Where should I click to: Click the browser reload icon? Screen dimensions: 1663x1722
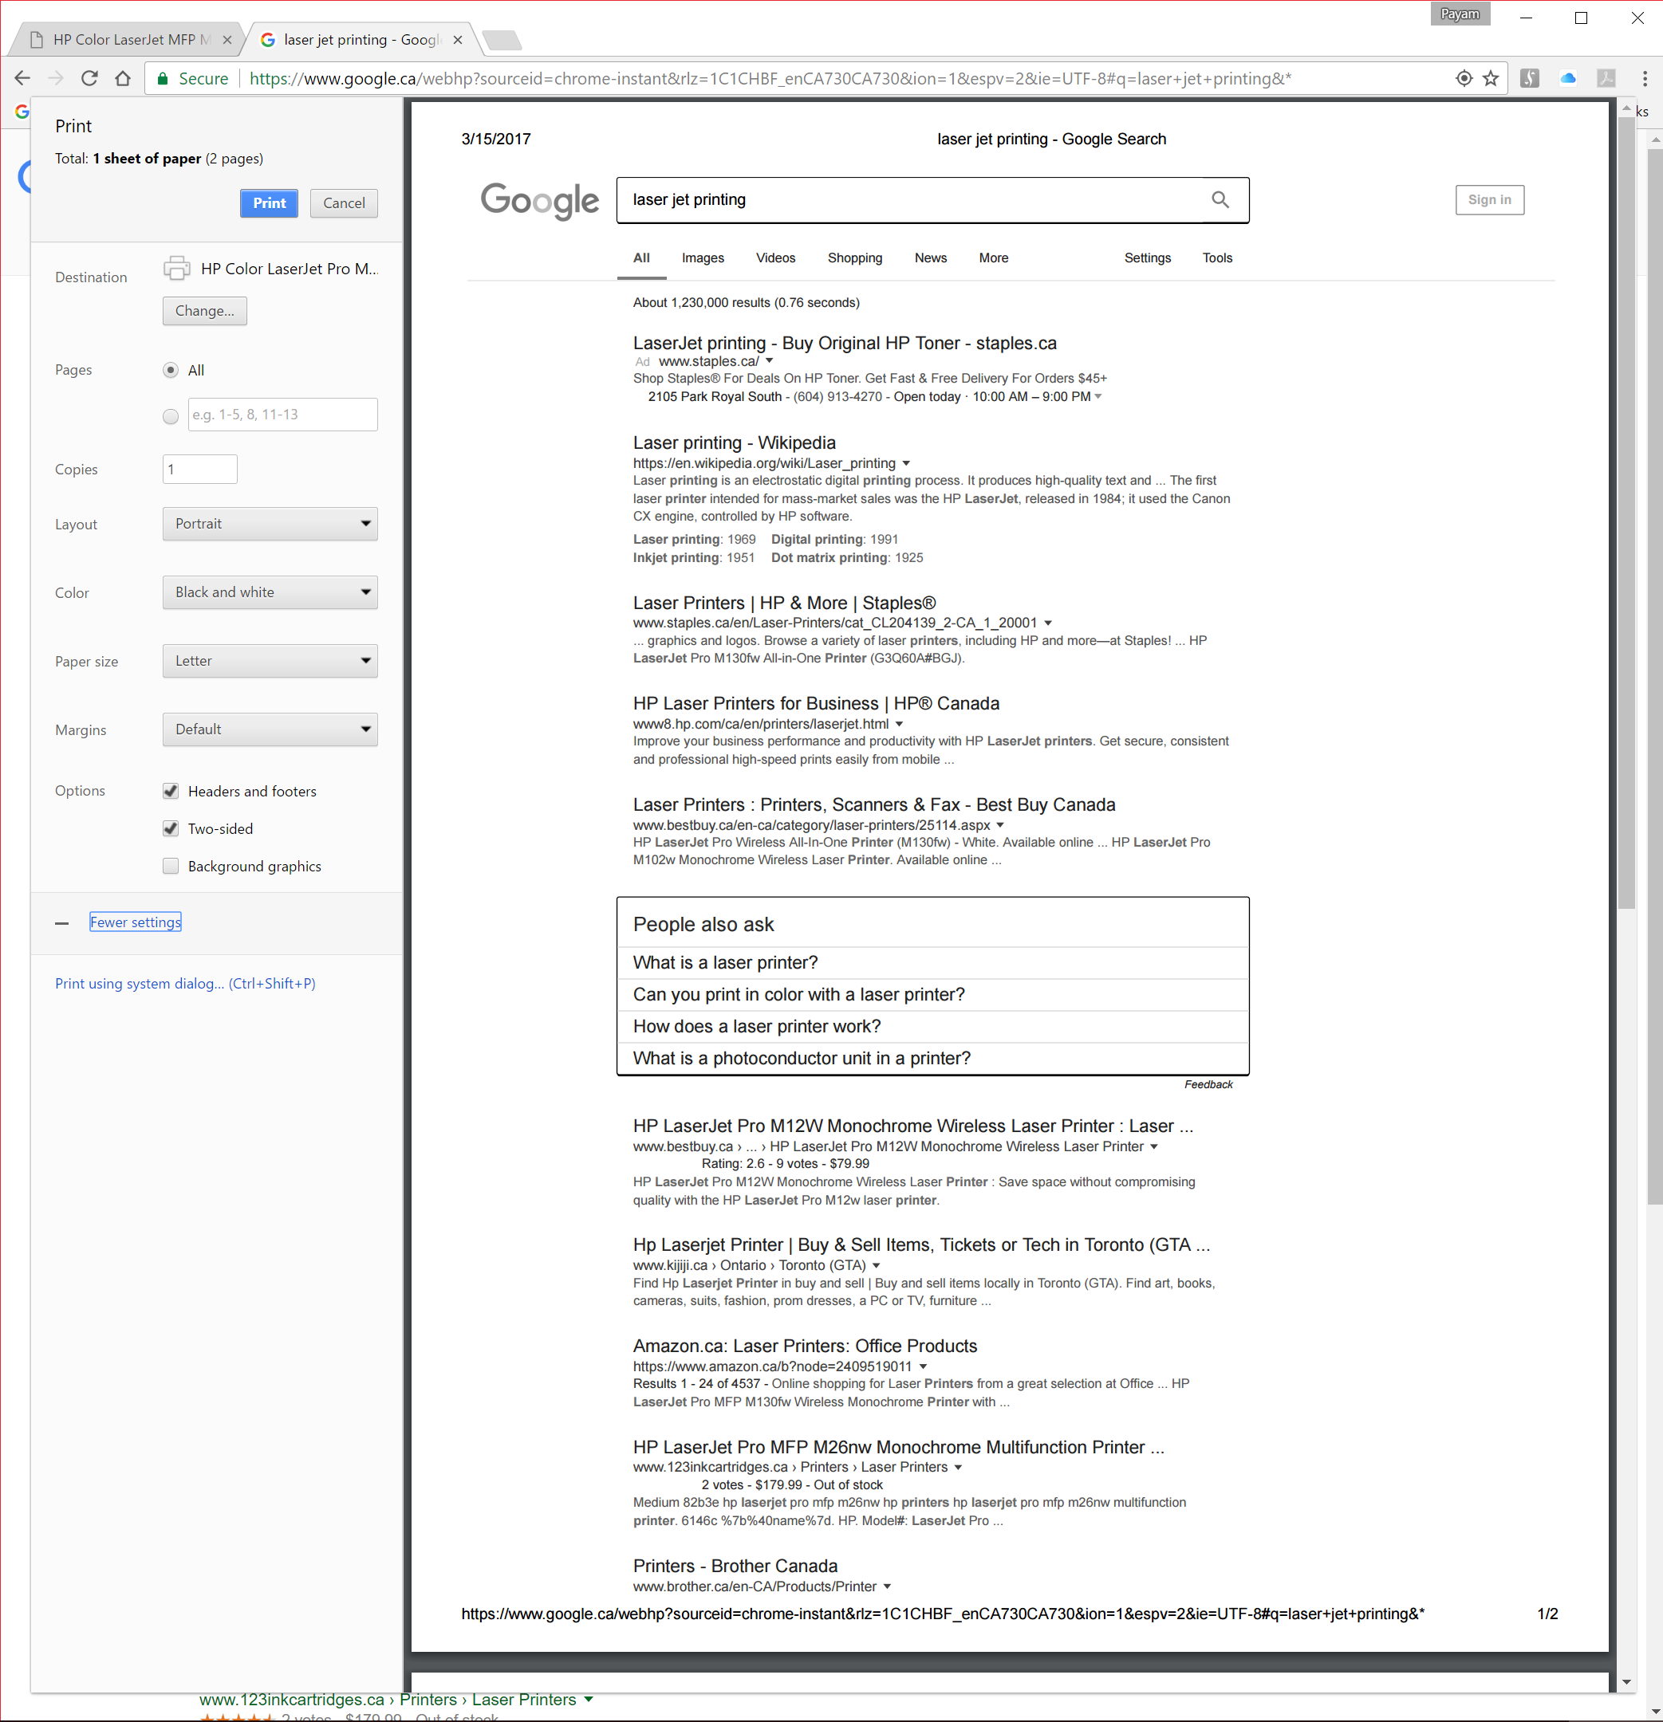click(89, 78)
